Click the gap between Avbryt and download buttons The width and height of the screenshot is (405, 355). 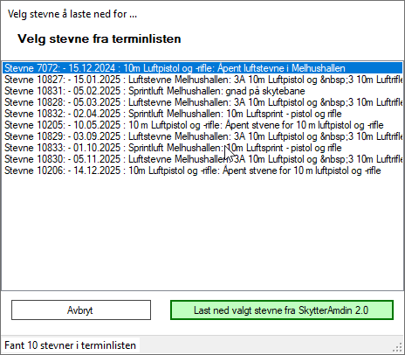pos(161,310)
